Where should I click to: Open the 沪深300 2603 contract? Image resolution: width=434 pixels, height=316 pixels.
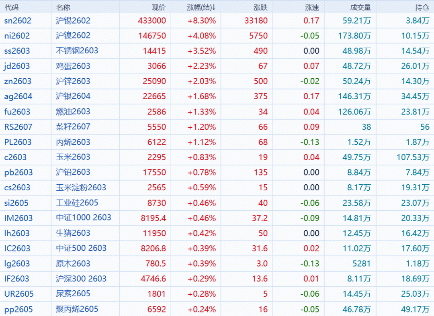[81, 279]
